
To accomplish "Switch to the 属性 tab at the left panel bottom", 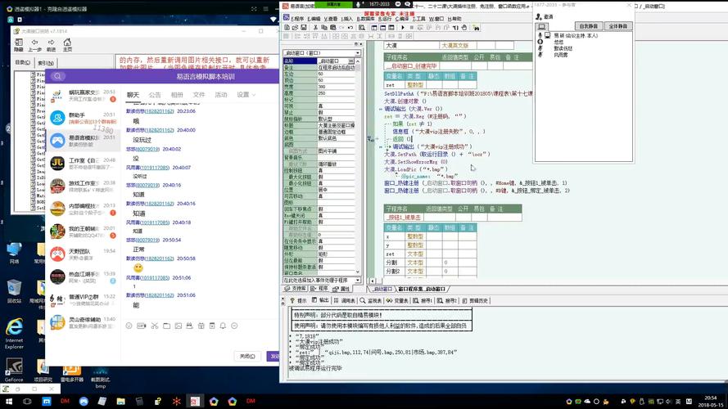I will pyautogui.click(x=341, y=289).
